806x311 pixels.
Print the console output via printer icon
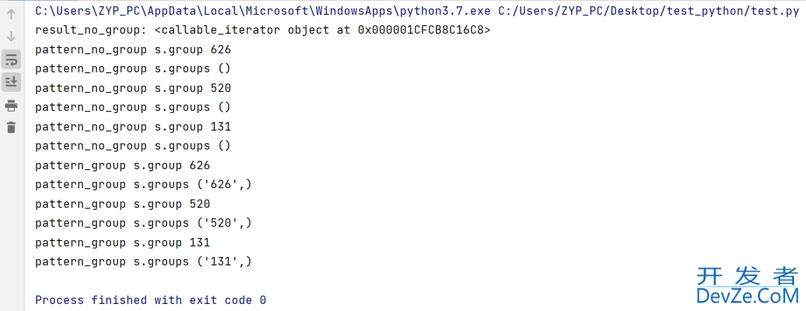point(11,106)
